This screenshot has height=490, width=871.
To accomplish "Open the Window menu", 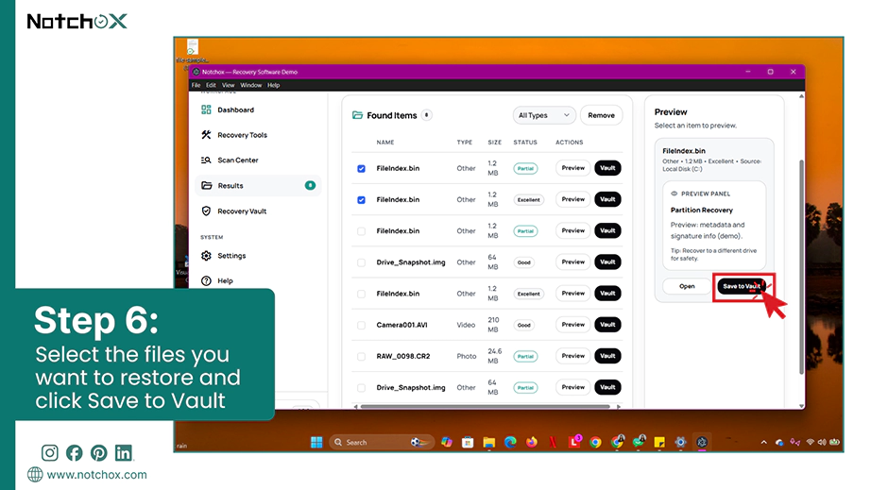I will pos(251,86).
